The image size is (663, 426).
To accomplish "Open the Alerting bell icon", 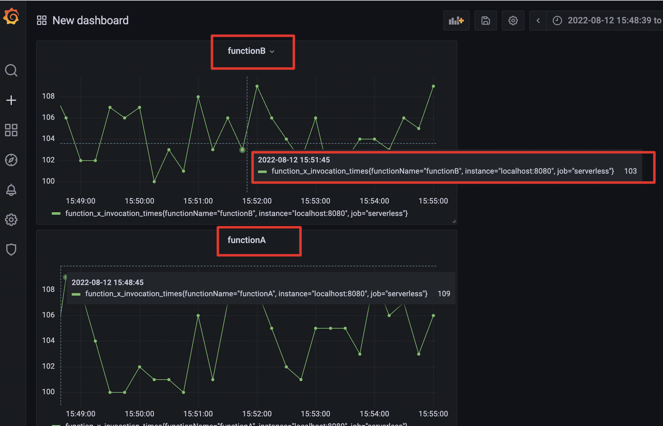I will [11, 190].
